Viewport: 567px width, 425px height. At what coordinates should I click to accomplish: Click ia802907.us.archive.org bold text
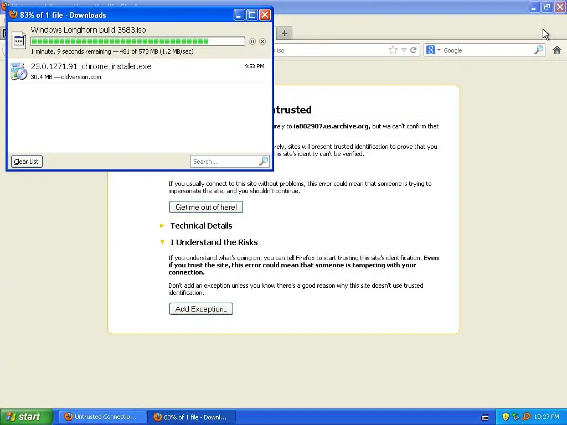coord(331,126)
